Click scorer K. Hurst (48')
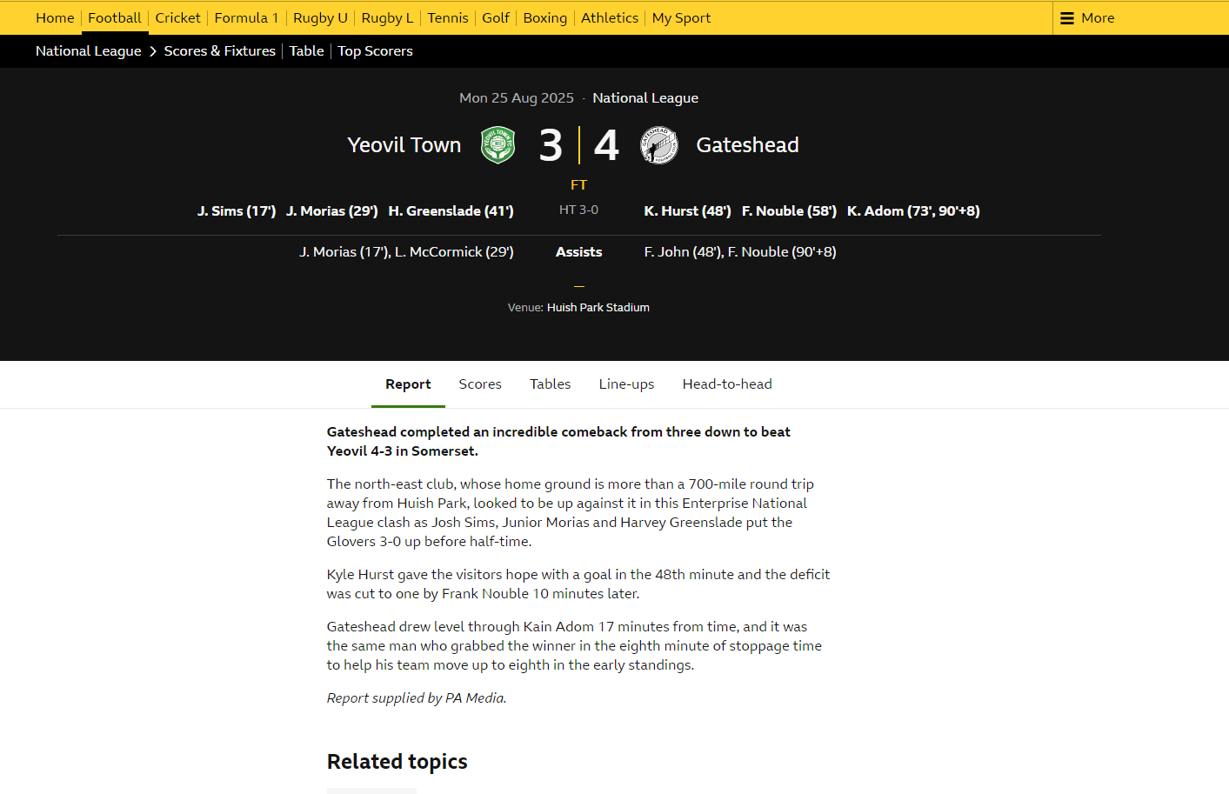Image resolution: width=1229 pixels, height=794 pixels. (x=688, y=211)
